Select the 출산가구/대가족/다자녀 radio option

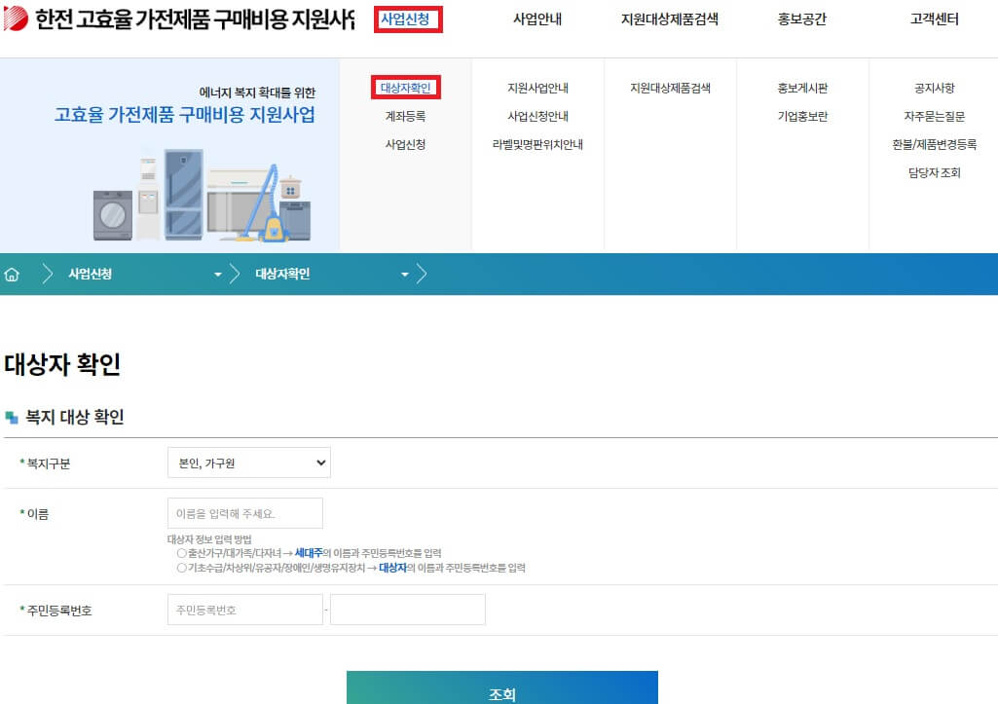180,553
